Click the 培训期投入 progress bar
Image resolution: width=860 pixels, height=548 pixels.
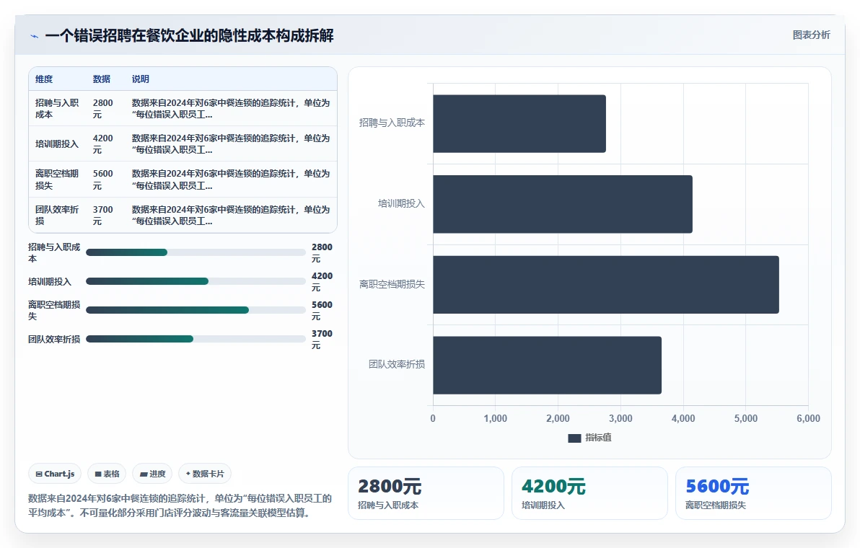[196, 281]
